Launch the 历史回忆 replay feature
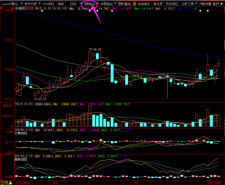Image resolution: width=225 pixels, height=185 pixels. (x=172, y=4)
